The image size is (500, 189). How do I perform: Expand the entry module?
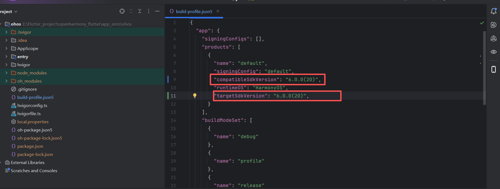coord(6,56)
